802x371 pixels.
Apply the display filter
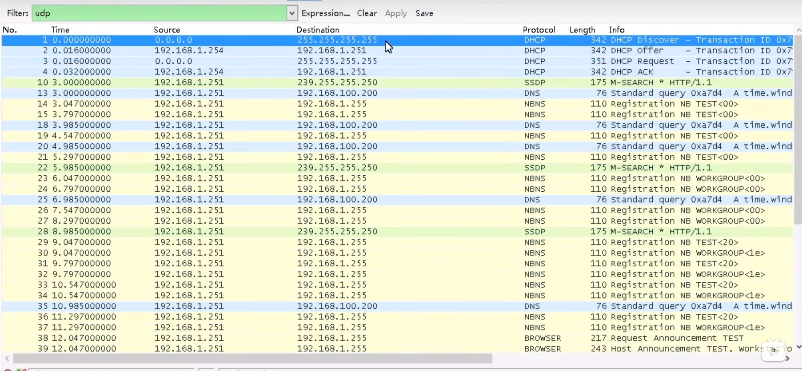click(x=396, y=13)
